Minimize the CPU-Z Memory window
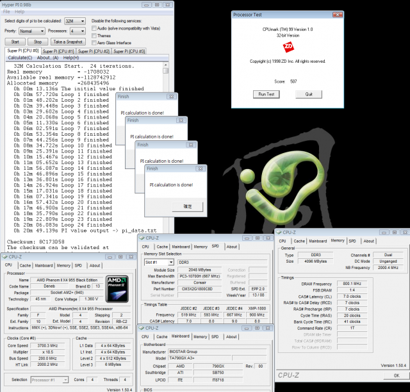Image resolution: width=410 pixels, height=392 pixels. point(384,233)
